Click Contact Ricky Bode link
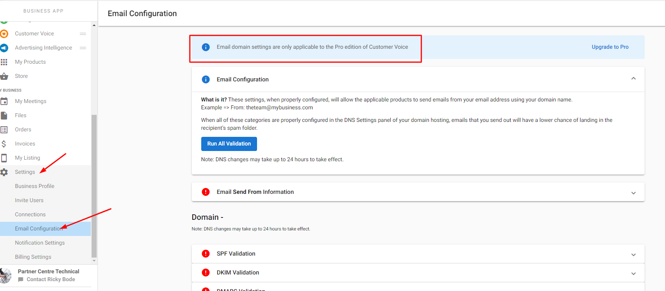Viewport: 665px width, 291px height. pyautogui.click(x=51, y=279)
